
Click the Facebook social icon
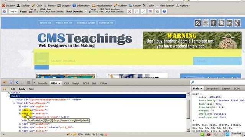tap(214, 23)
